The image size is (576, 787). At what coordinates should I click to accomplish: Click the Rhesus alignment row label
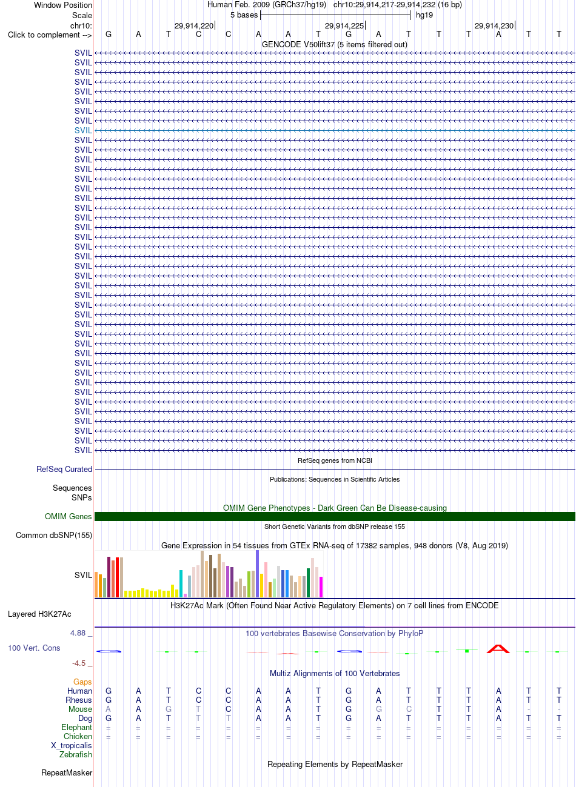click(x=79, y=700)
